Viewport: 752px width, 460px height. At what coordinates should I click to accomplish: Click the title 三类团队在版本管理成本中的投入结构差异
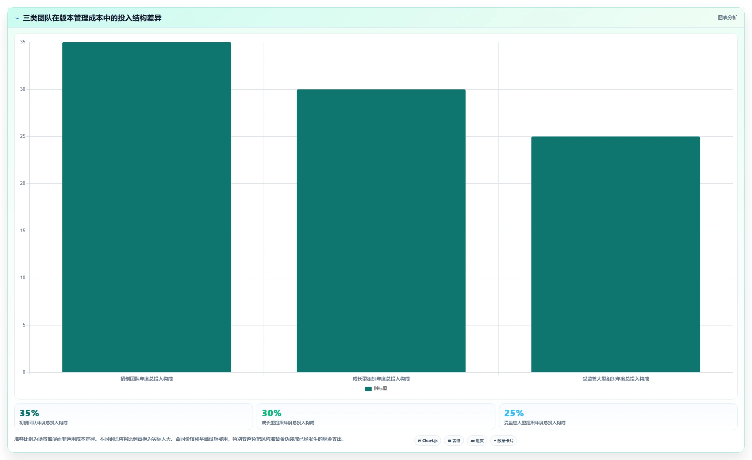[92, 18]
